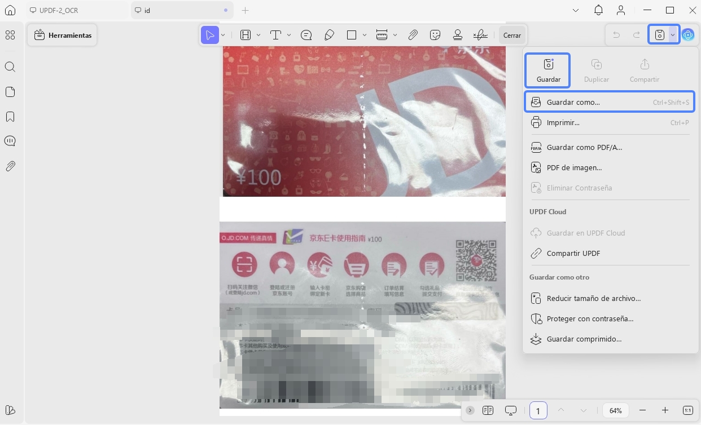The image size is (701, 425).
Task: Click the Cerrar button in toolbar
Action: point(512,35)
